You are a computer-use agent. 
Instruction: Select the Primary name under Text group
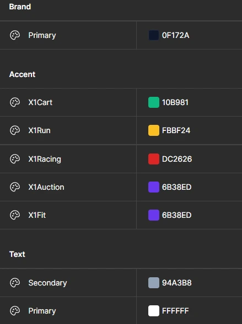click(42, 311)
